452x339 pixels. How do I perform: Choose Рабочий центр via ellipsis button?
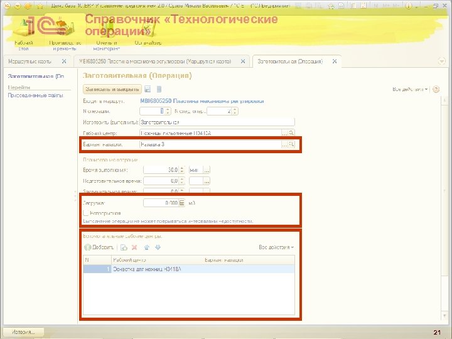click(x=284, y=133)
